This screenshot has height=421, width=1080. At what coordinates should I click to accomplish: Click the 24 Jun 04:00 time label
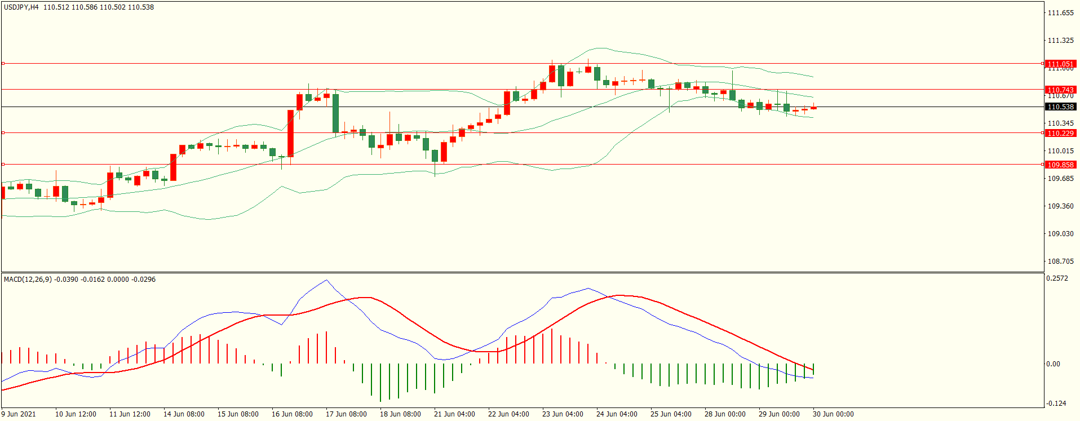617,414
